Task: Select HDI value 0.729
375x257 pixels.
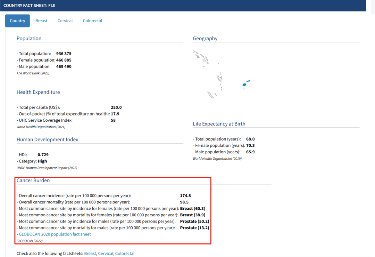Action: click(x=43, y=155)
